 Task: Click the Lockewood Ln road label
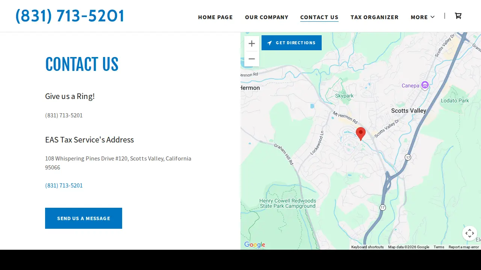pos(317,143)
